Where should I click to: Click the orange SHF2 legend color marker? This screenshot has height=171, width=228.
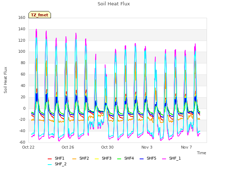pos(74,159)
